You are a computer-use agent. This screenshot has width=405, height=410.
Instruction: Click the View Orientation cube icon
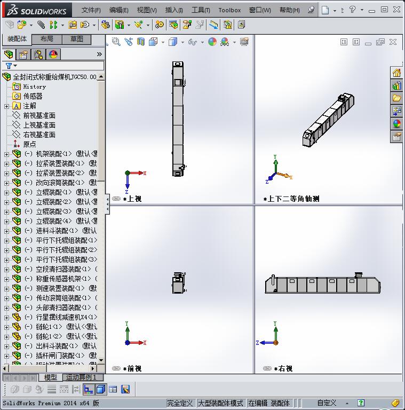153,42
